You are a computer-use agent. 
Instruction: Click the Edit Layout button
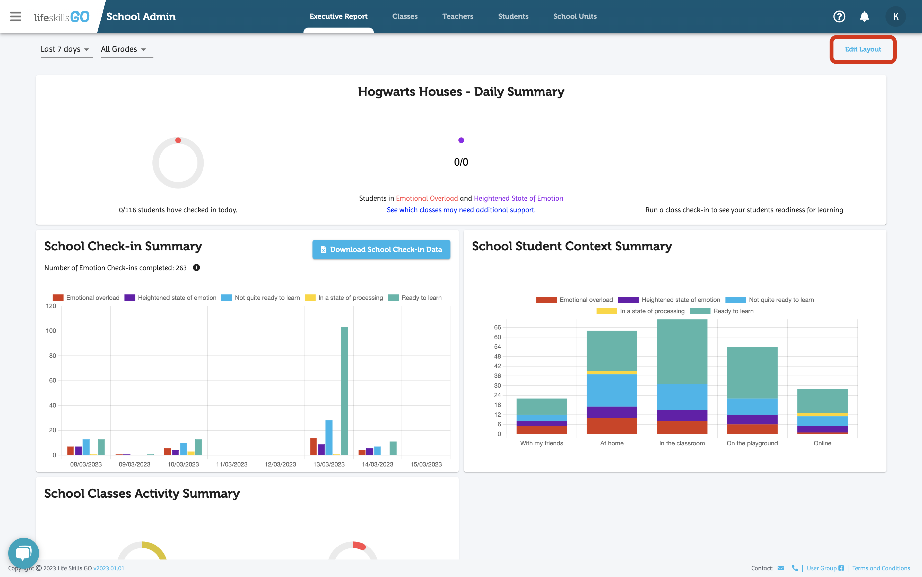(863, 49)
